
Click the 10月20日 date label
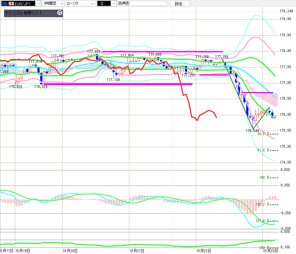coord(70,251)
